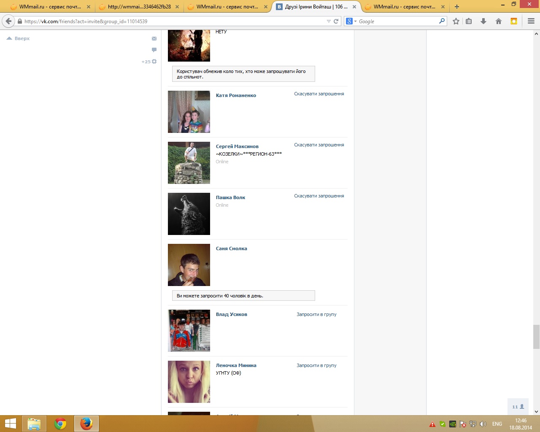This screenshot has height=432, width=540.
Task: Open the volume speaker tray icon
Action: click(483, 424)
